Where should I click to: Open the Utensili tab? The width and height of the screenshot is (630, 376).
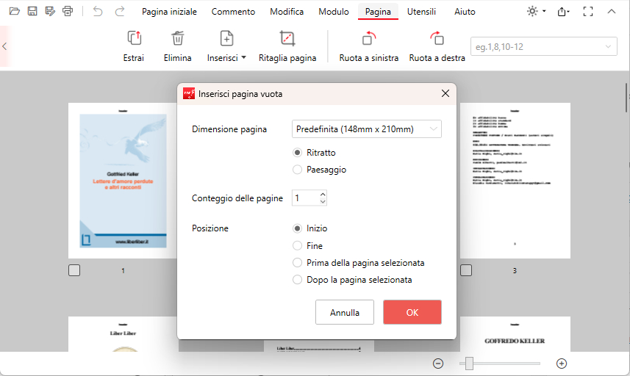click(421, 12)
